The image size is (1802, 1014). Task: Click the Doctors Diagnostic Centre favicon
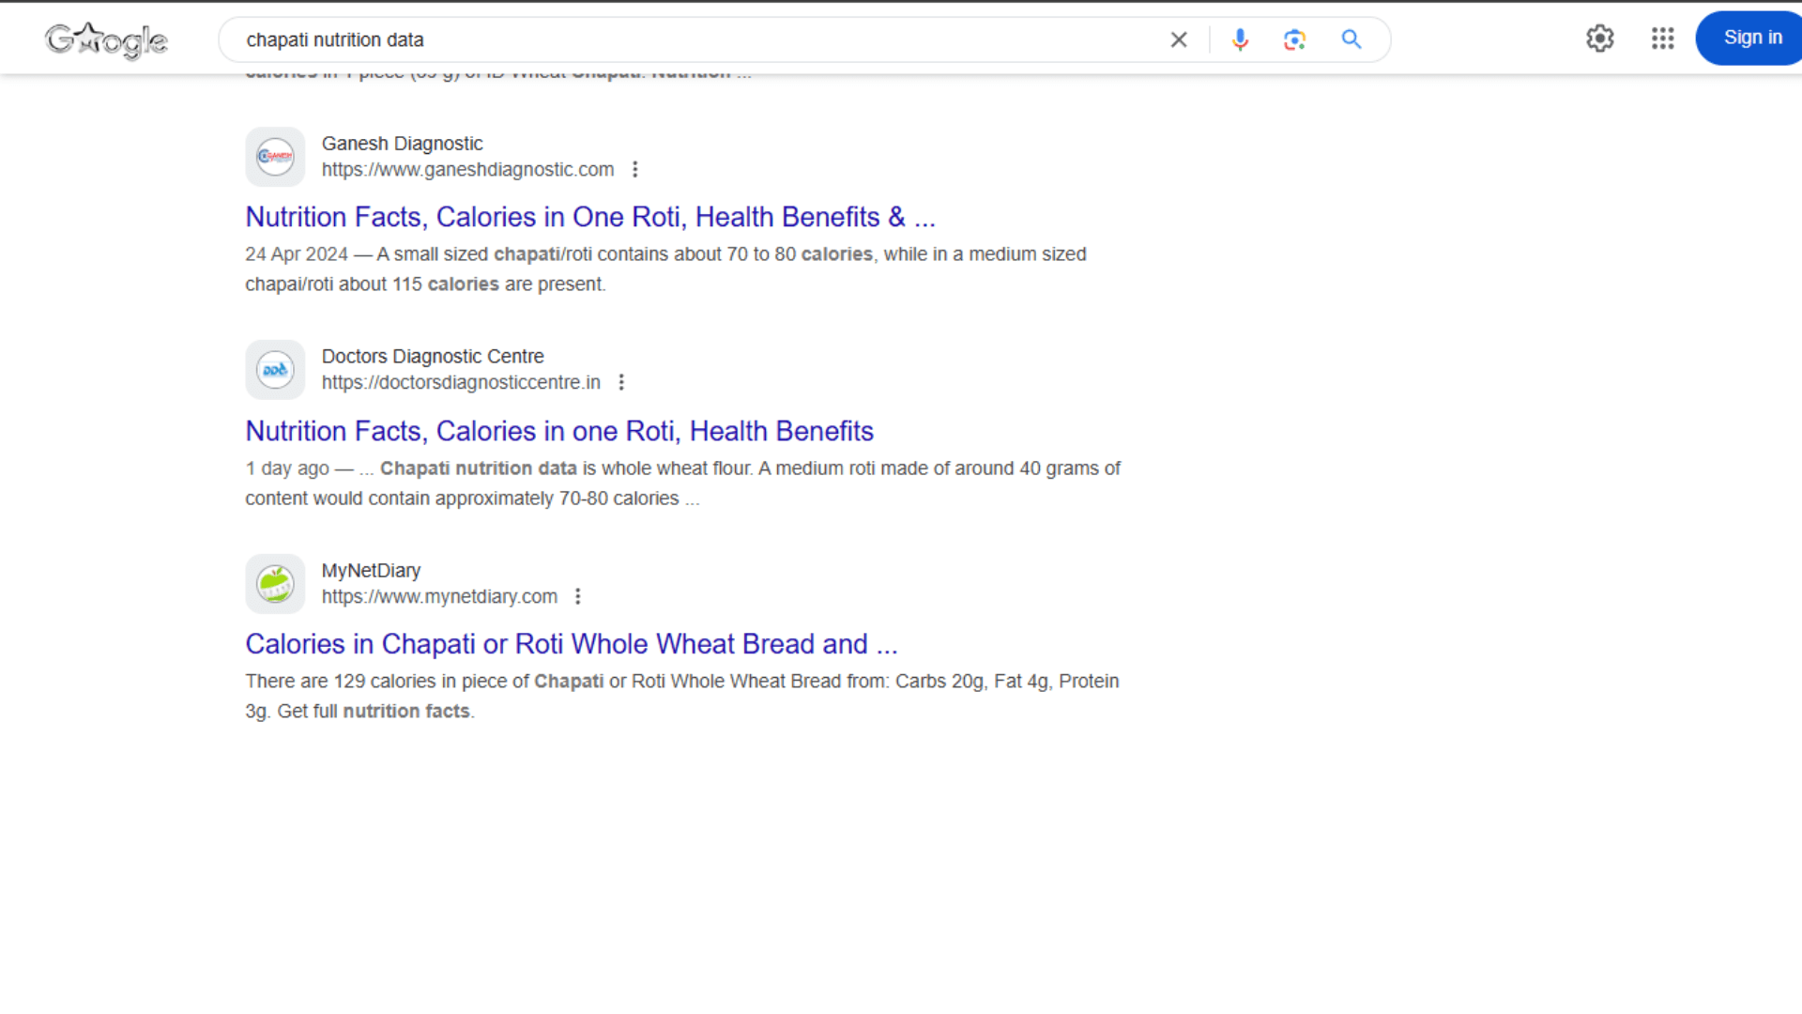pos(275,370)
